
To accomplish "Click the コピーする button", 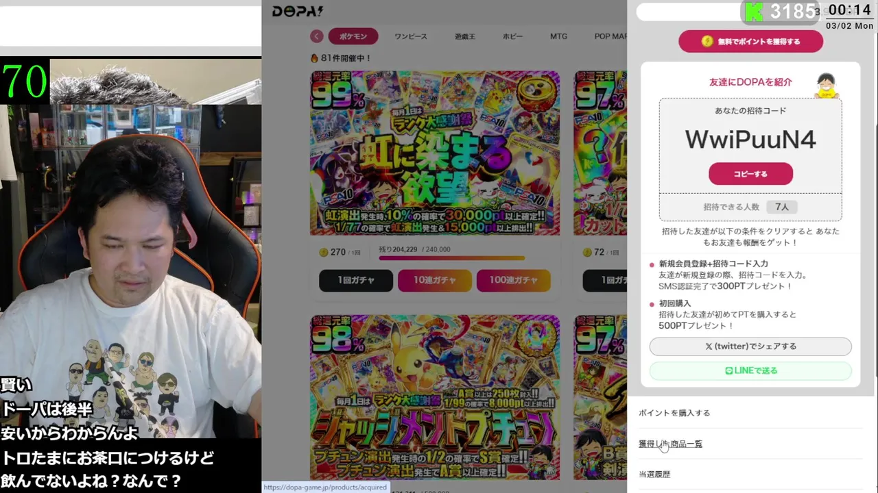I will 750,174.
